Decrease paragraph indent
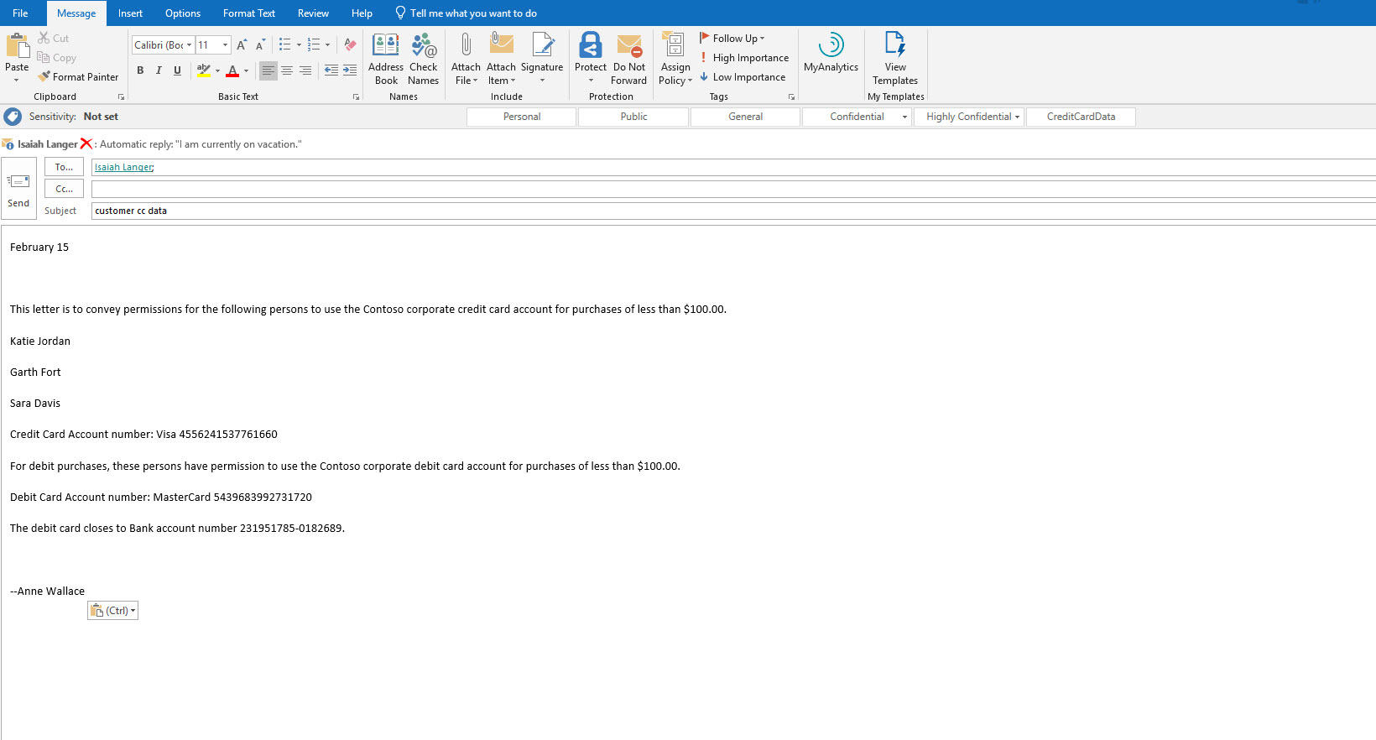 [x=331, y=70]
